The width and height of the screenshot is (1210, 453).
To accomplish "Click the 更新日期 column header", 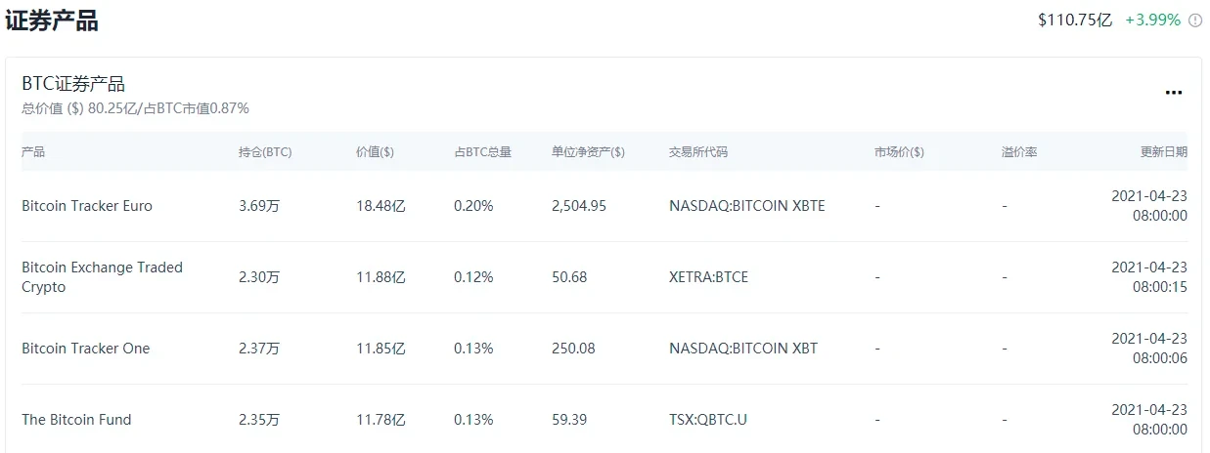I will [1163, 152].
